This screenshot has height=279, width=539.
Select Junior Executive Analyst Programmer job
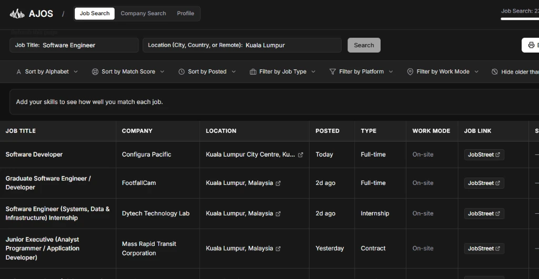[42, 249]
